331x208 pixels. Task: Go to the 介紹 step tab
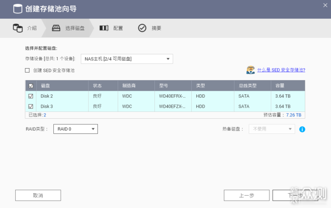pyautogui.click(x=25, y=28)
